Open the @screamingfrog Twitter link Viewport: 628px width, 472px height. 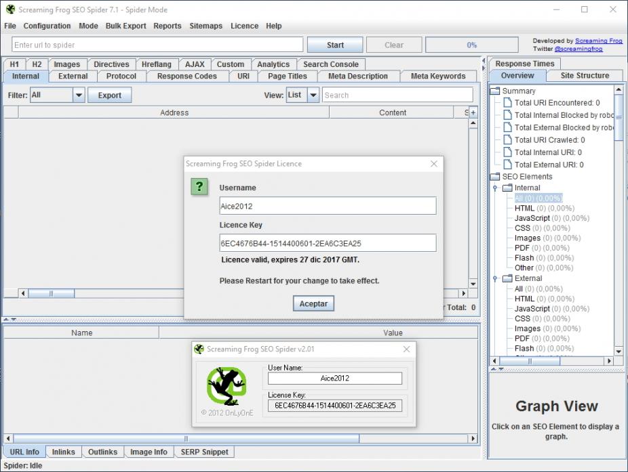(x=578, y=49)
